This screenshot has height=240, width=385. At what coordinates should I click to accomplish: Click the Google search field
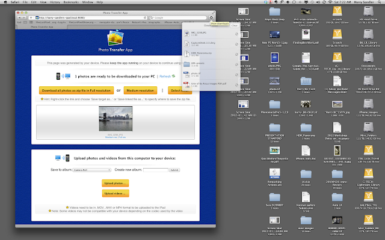(x=178, y=17)
